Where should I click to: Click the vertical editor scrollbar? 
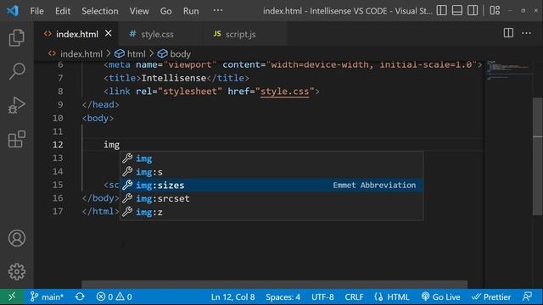537,156
